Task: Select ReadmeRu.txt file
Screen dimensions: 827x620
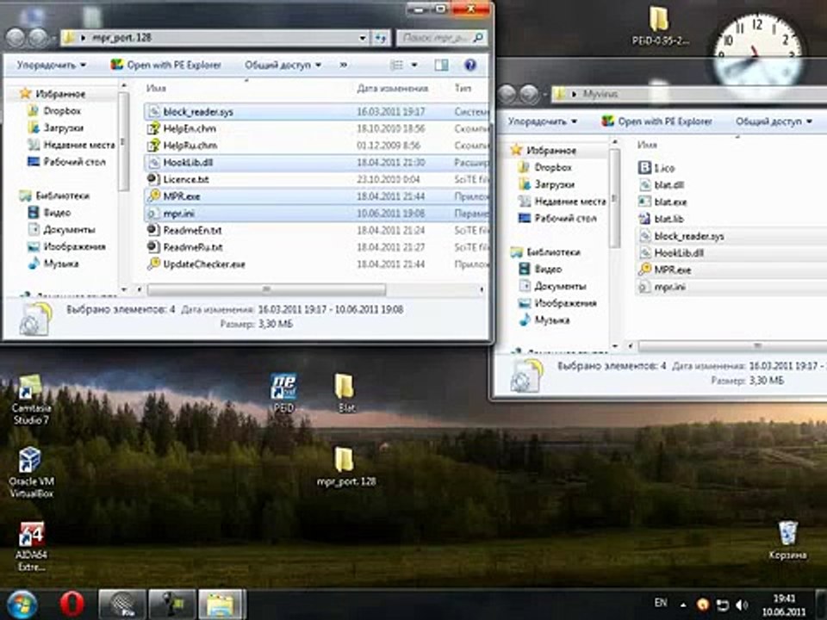Action: pos(315,247)
